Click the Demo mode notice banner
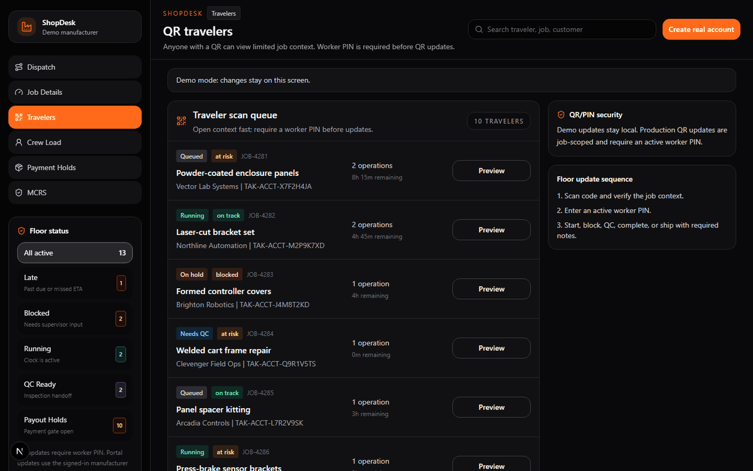This screenshot has width=753, height=471. point(451,80)
